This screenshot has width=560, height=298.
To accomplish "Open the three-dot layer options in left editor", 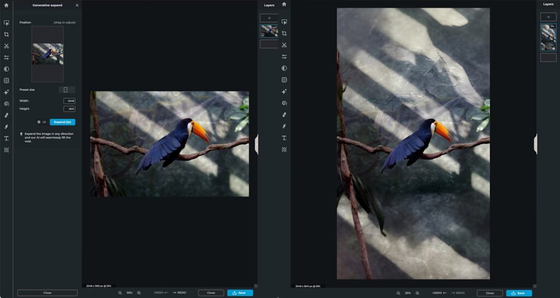I will (x=275, y=27).
